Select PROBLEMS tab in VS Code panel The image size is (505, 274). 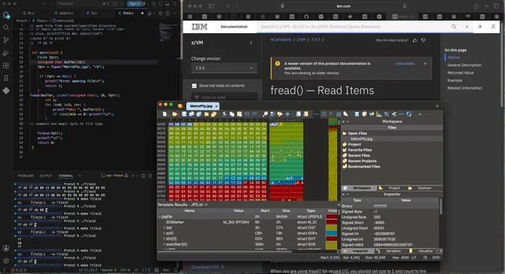(x=25, y=176)
